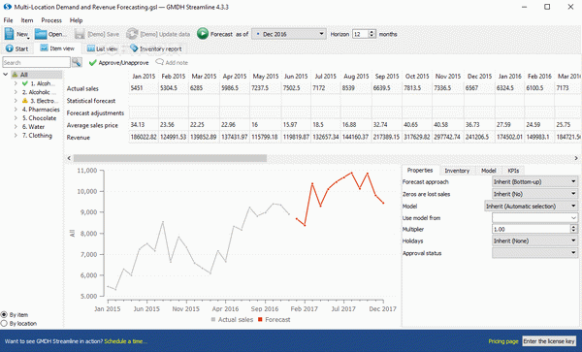
Task: Expand the 7. Clothing tree node
Action: (16, 136)
